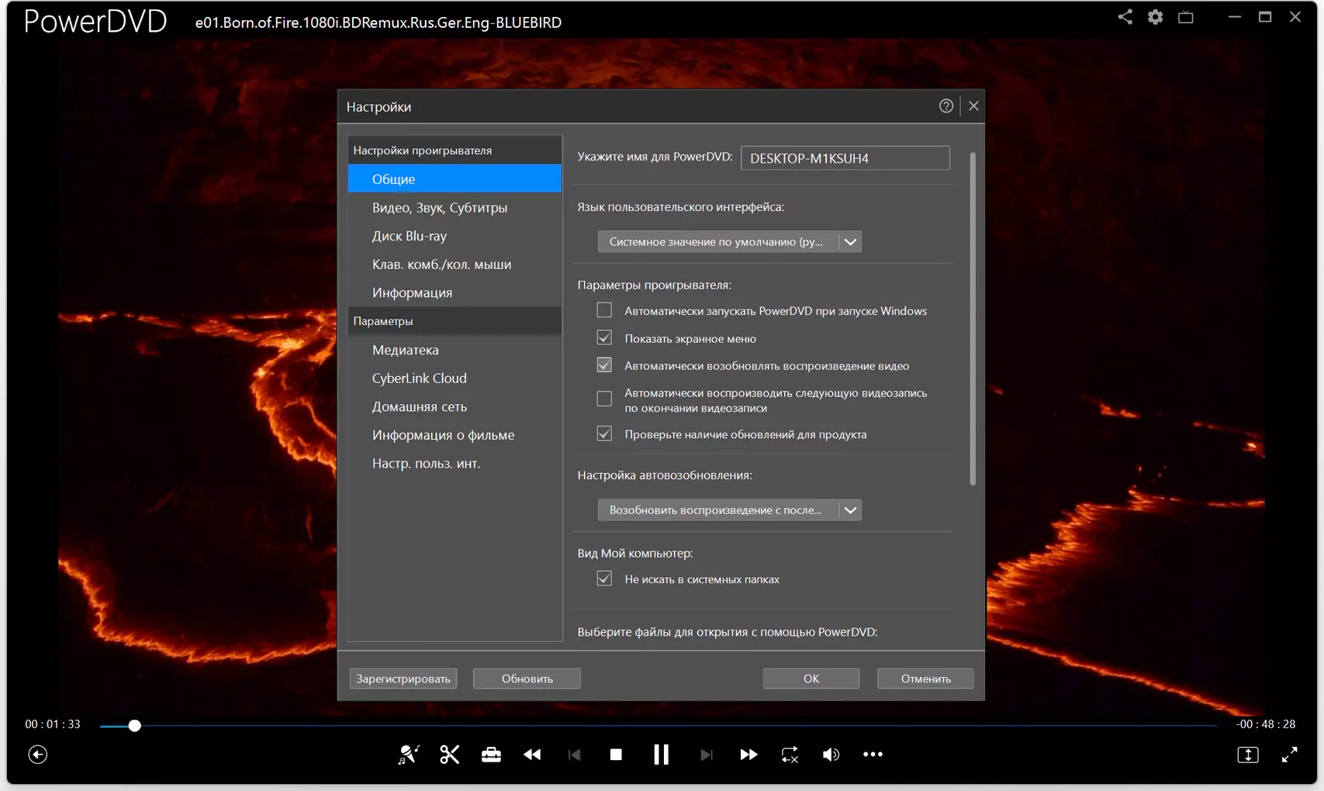
Task: Open the scissors clip tool
Action: 450,755
